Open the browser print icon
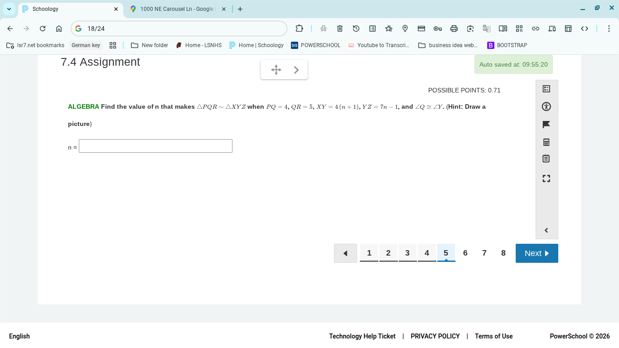Screen dimensions: 619x348 454,28
